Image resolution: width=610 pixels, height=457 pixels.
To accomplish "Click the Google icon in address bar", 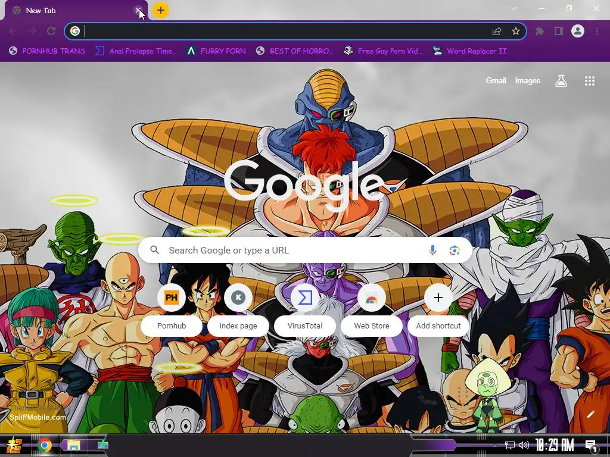I will (x=75, y=31).
